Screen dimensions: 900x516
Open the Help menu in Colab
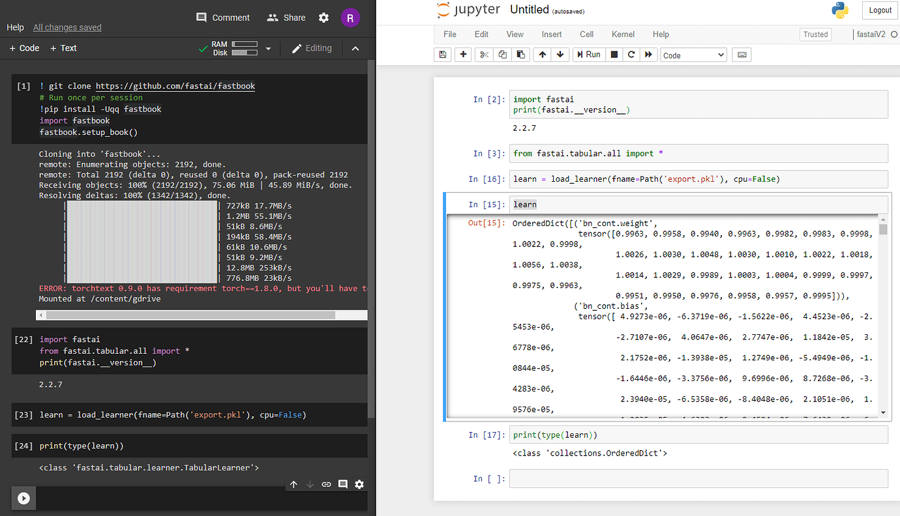(x=15, y=27)
